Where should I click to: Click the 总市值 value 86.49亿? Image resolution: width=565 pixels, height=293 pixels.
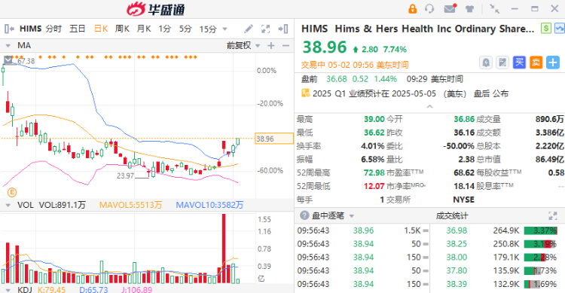click(x=549, y=159)
